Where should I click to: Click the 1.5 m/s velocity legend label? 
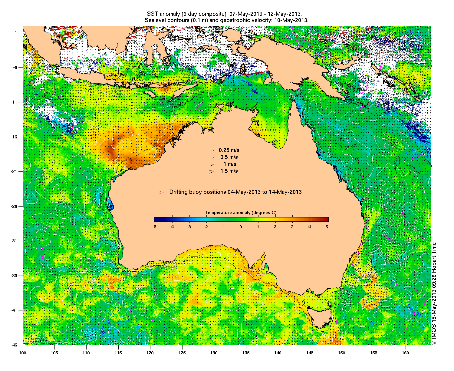[229, 171]
